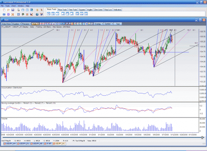Select the third curve drawing tool
The height and width of the screenshot is (151, 207).
pyautogui.click(x=72, y=14)
